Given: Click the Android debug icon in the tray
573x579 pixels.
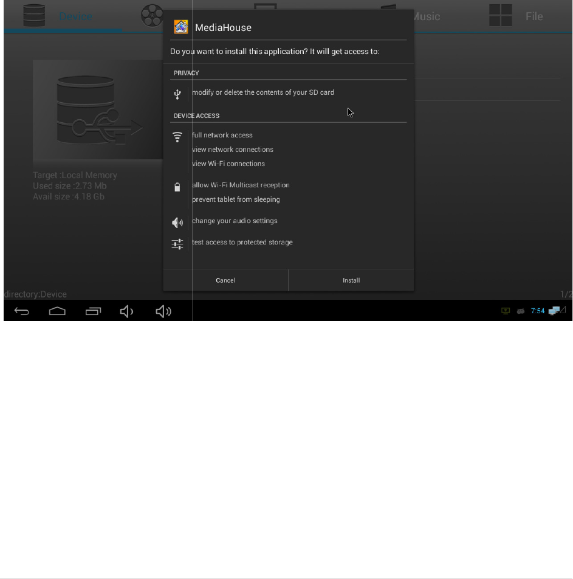Looking at the screenshot, I should (x=521, y=311).
